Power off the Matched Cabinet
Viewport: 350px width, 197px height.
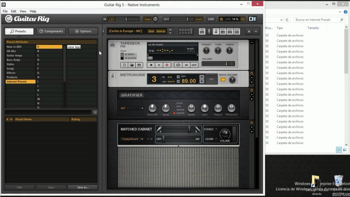252,123
